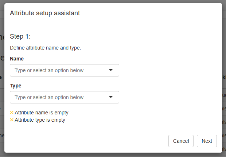Screen dimensions: 226x157
Task: Click the blank dialog body right of the Name field
Action: 168,70
